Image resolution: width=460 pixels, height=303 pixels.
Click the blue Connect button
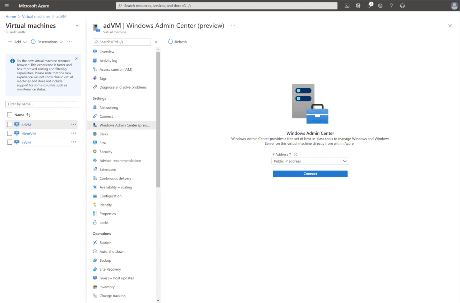pos(310,174)
